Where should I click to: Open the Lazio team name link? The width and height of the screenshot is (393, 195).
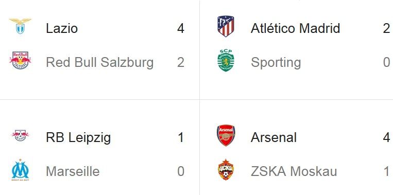tap(62, 28)
